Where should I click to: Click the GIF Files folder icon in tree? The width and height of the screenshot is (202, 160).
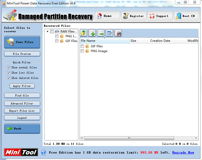[x=62, y=41]
